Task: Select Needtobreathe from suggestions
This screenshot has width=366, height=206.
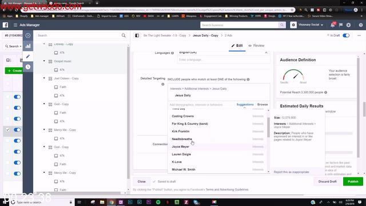Action: [217, 139]
